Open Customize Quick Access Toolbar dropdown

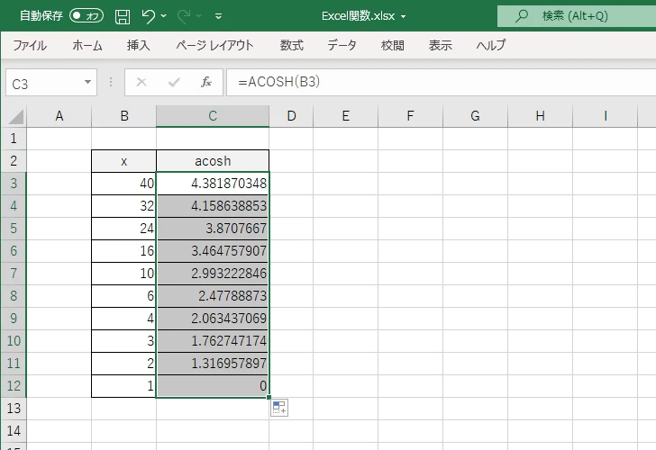point(218,17)
